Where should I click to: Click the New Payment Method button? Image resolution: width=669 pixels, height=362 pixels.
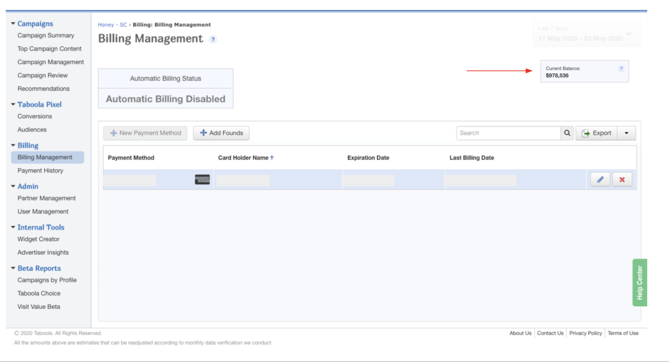pyautogui.click(x=145, y=133)
